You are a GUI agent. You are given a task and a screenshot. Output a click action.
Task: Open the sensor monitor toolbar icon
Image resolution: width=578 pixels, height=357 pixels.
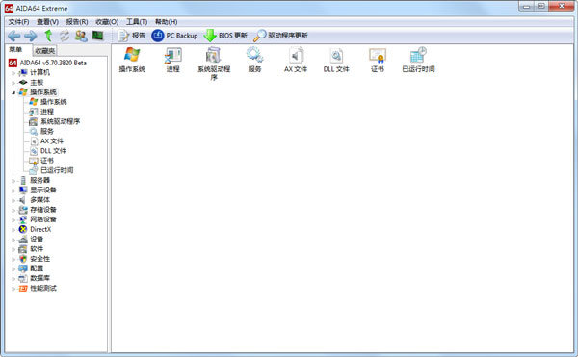tap(97, 36)
